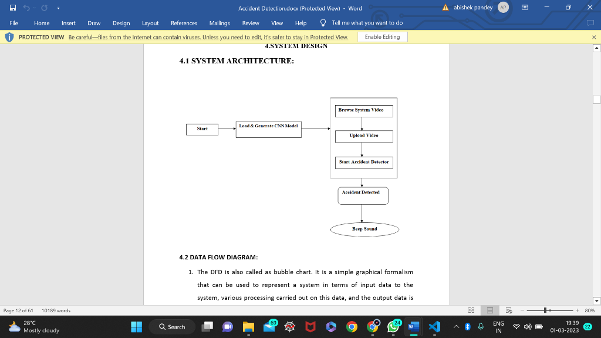This screenshot has width=601, height=338.
Task: Show hidden system tray icons
Action: [456, 327]
